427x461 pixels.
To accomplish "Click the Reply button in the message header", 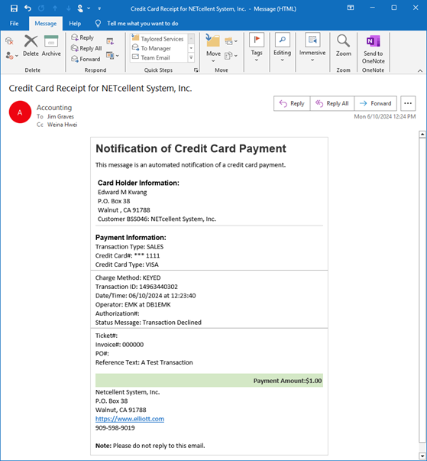I will point(292,103).
